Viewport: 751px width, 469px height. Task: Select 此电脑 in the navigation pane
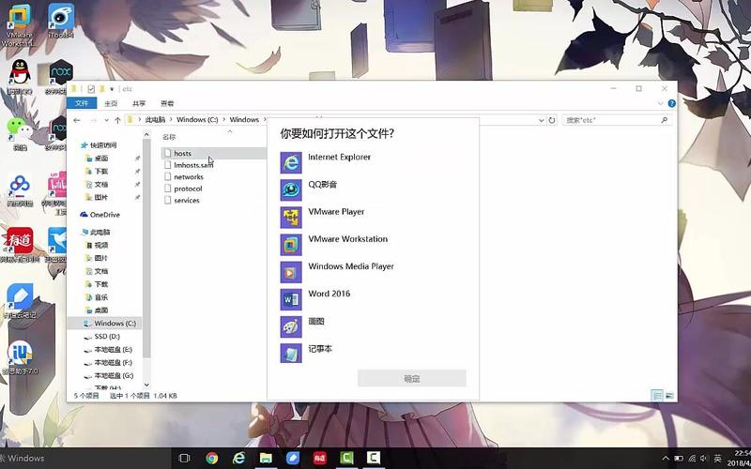pyautogui.click(x=100, y=232)
